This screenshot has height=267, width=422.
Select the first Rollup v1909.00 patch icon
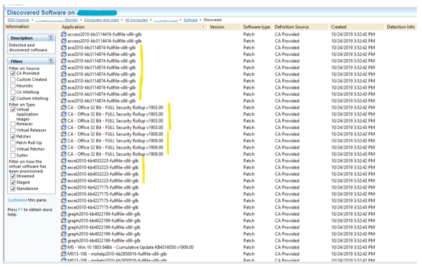64,134
